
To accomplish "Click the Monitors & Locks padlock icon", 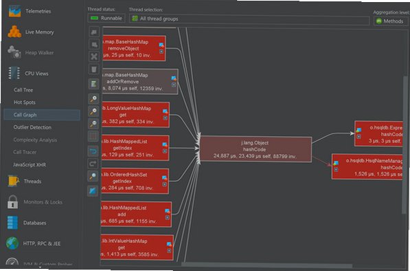I will tap(12, 202).
